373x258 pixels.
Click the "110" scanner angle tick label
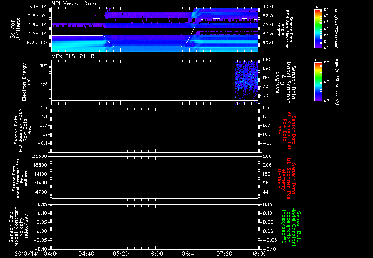click(x=266, y=78)
